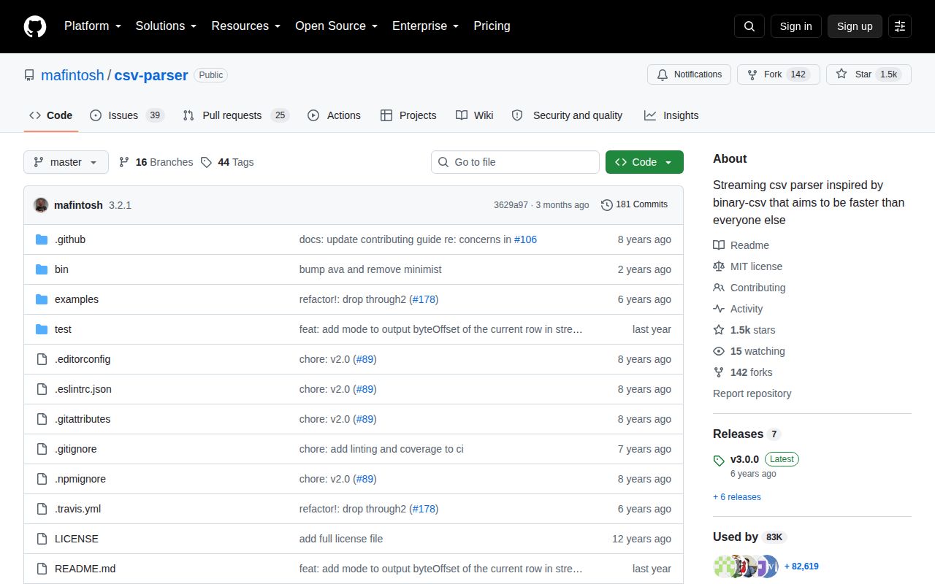Open the .npmignore file
The image size is (935, 584).
pyautogui.click(x=80, y=479)
